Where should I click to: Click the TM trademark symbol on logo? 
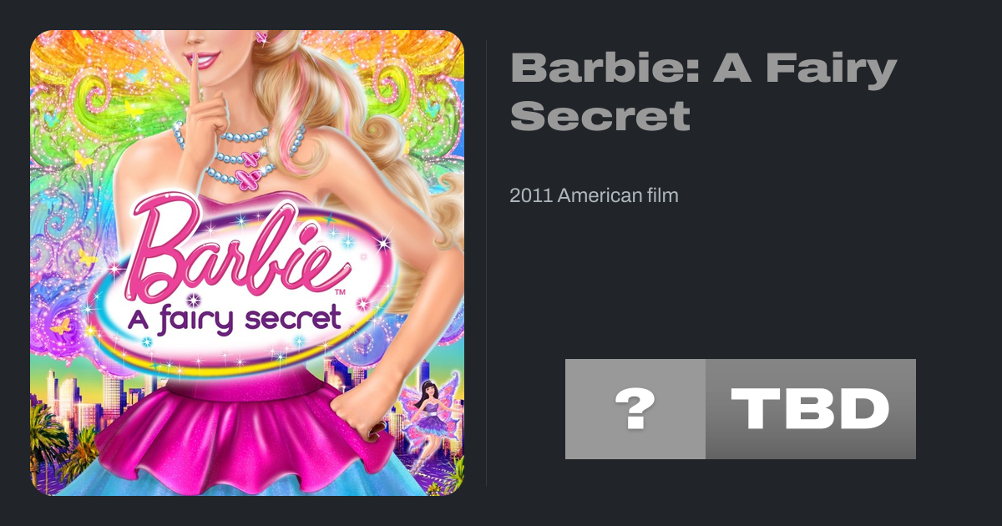pos(341,293)
